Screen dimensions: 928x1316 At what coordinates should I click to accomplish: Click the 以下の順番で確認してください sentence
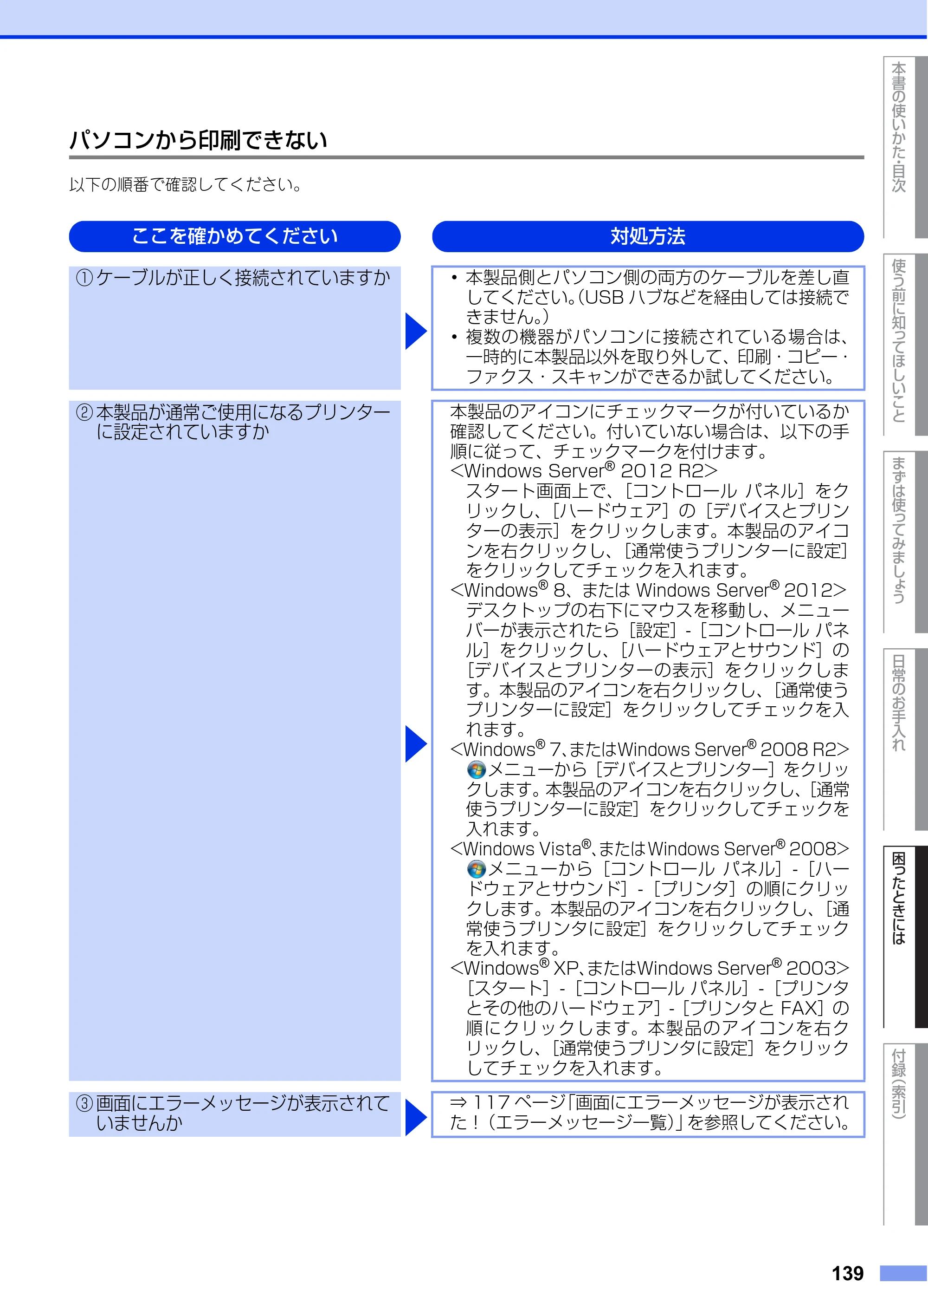click(186, 184)
